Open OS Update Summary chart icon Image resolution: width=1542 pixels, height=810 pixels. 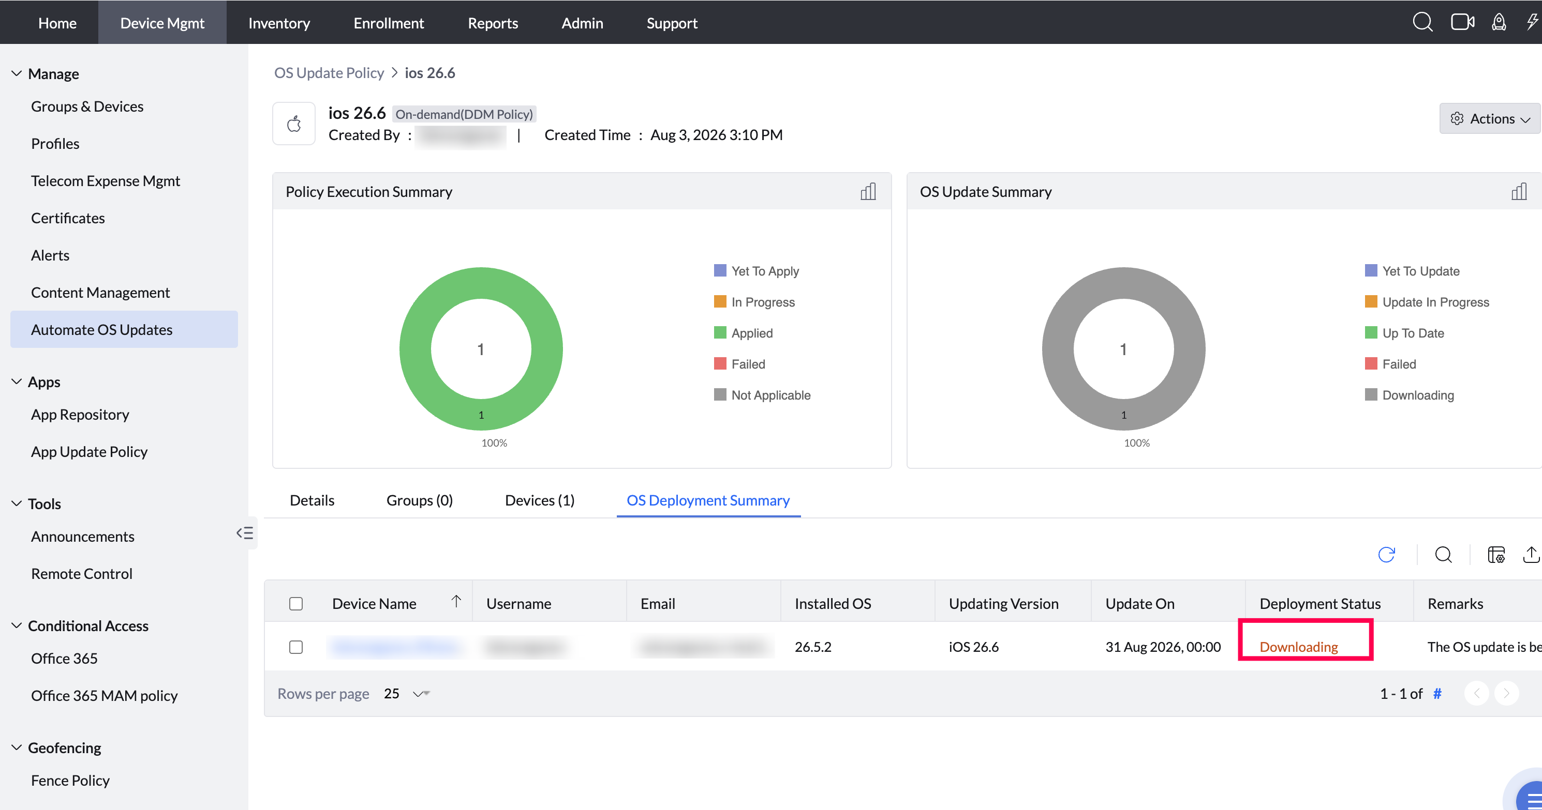point(1519,192)
